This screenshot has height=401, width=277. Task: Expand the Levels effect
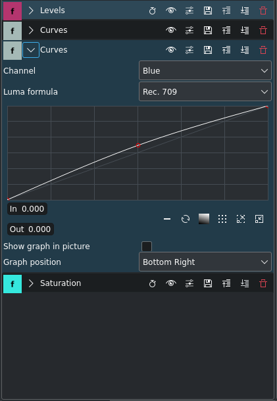click(x=31, y=11)
